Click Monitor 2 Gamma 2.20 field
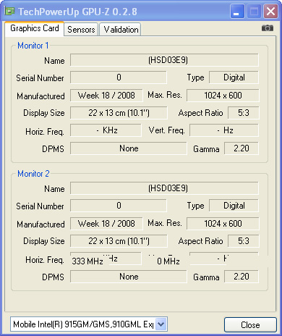282x336 pixels. pyautogui.click(x=242, y=277)
